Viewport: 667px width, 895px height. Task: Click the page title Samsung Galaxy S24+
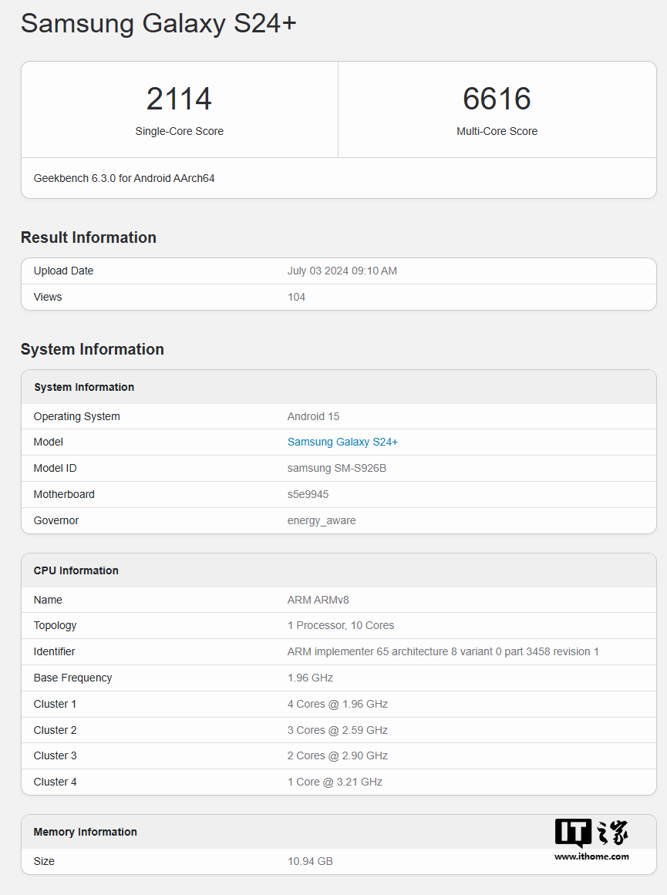pyautogui.click(x=159, y=23)
